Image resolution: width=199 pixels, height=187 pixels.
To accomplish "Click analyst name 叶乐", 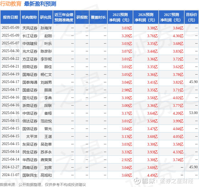I will (48, 44).
